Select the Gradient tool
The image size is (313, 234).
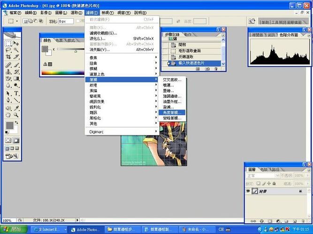(16, 79)
